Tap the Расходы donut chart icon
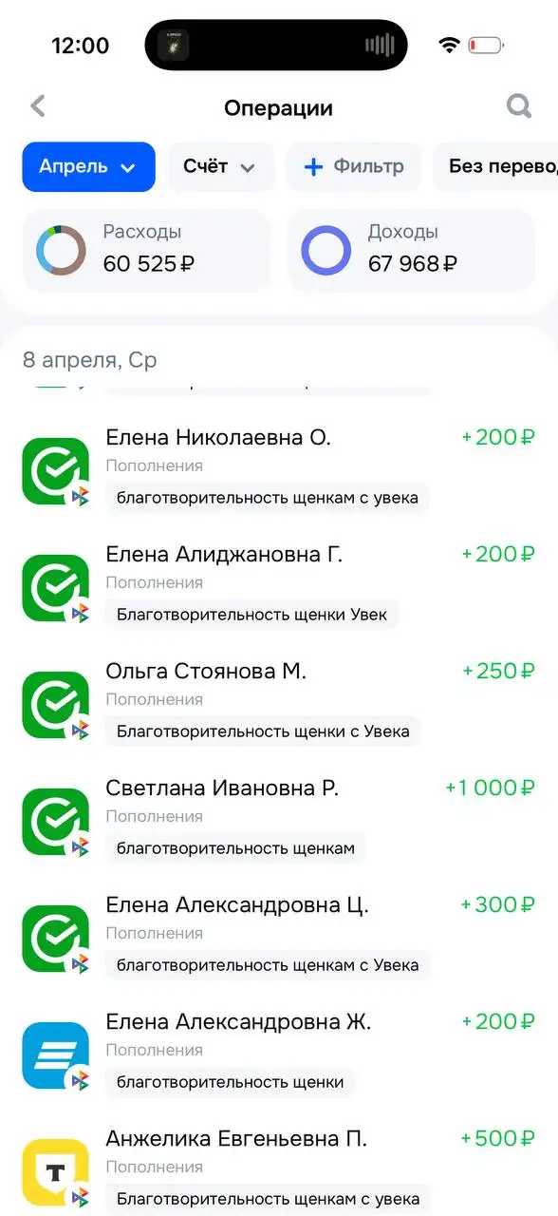Screen dimensions: 558x1216 (x=61, y=250)
